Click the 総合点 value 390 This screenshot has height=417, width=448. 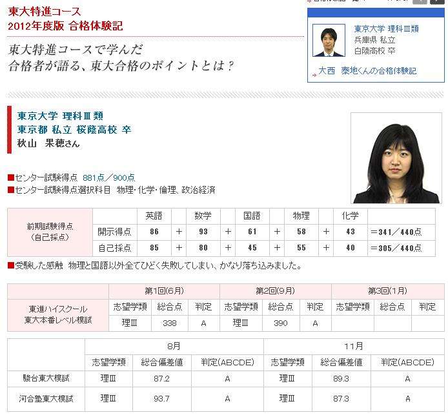click(x=281, y=323)
